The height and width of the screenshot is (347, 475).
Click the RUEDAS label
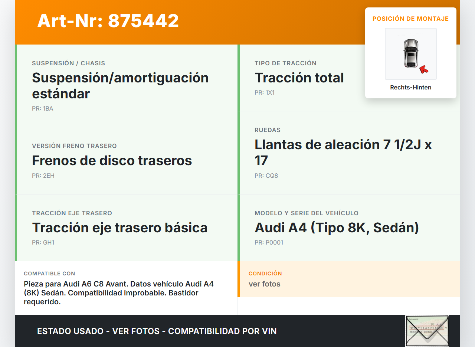[268, 130]
